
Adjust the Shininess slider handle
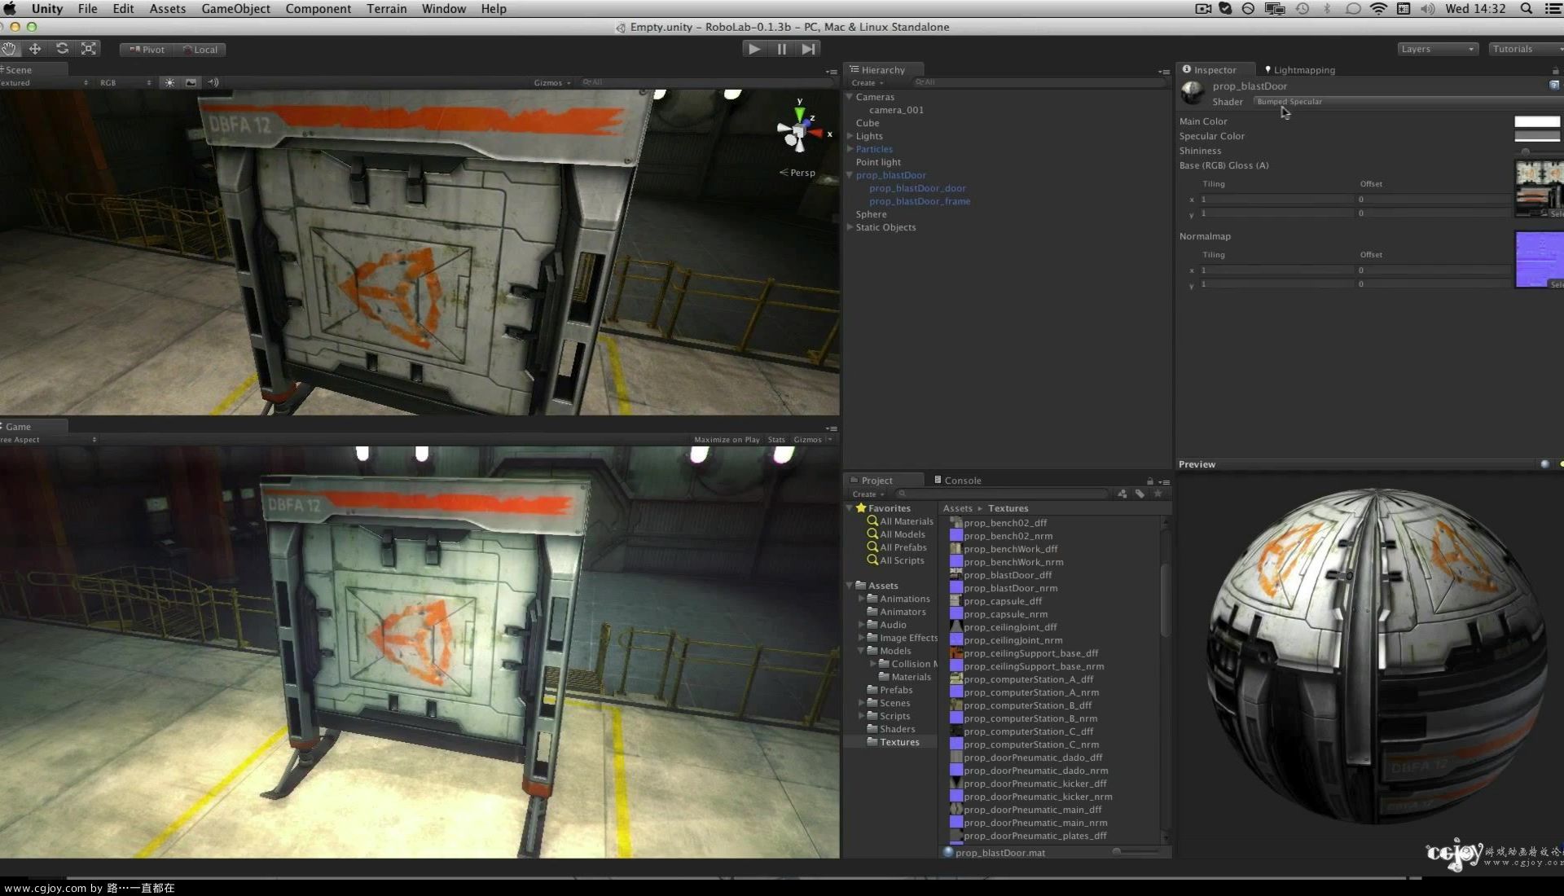(1525, 152)
